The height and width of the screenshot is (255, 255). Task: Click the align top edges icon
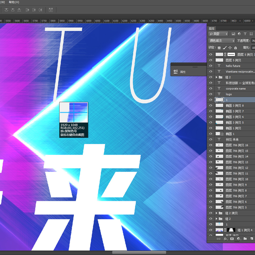6,10
